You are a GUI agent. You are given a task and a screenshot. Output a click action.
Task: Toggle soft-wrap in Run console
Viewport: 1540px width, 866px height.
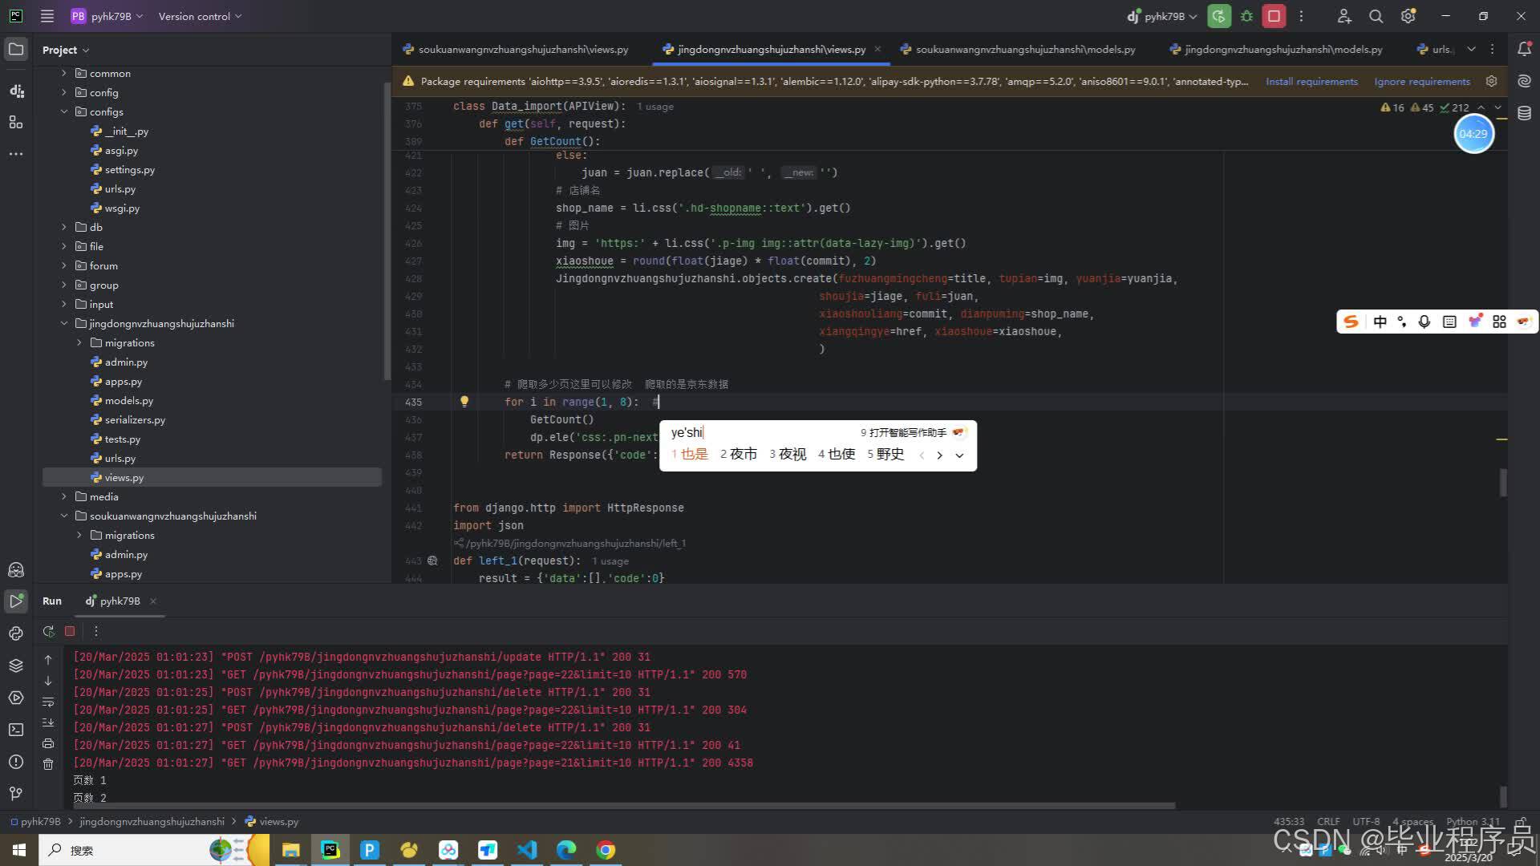pos(48,702)
